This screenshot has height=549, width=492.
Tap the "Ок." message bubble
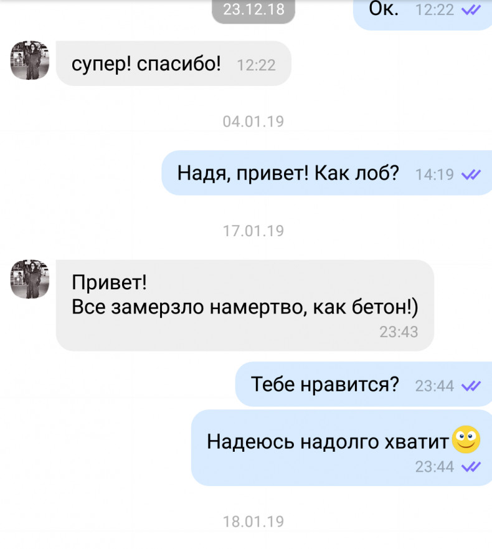click(423, 14)
